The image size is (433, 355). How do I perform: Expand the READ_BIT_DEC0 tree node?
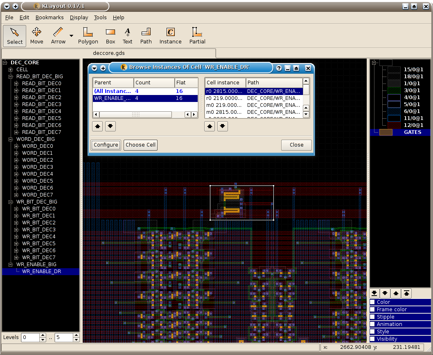tap(16, 84)
